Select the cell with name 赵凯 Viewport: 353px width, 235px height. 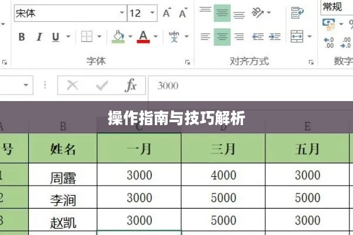tap(63, 220)
